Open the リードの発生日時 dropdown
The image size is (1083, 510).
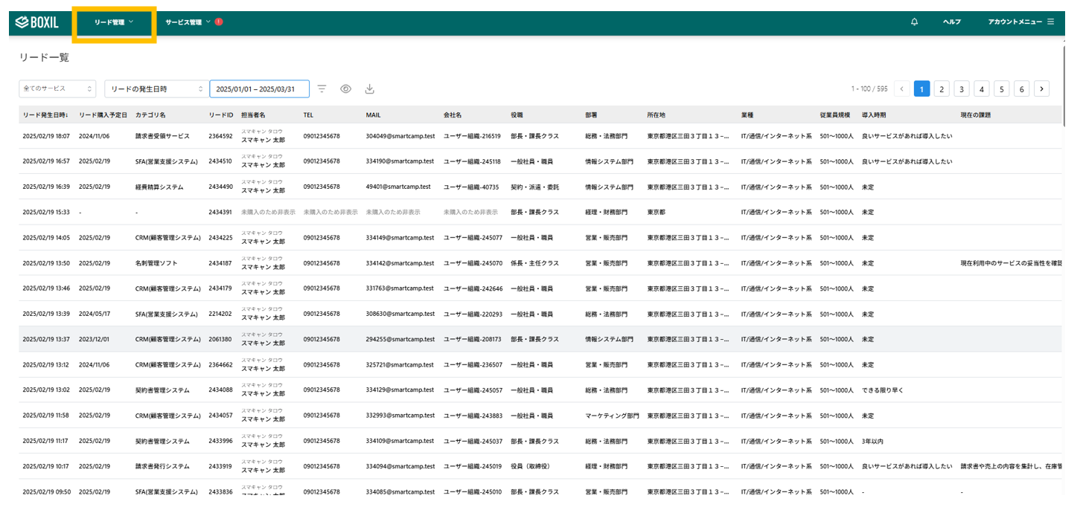click(156, 89)
